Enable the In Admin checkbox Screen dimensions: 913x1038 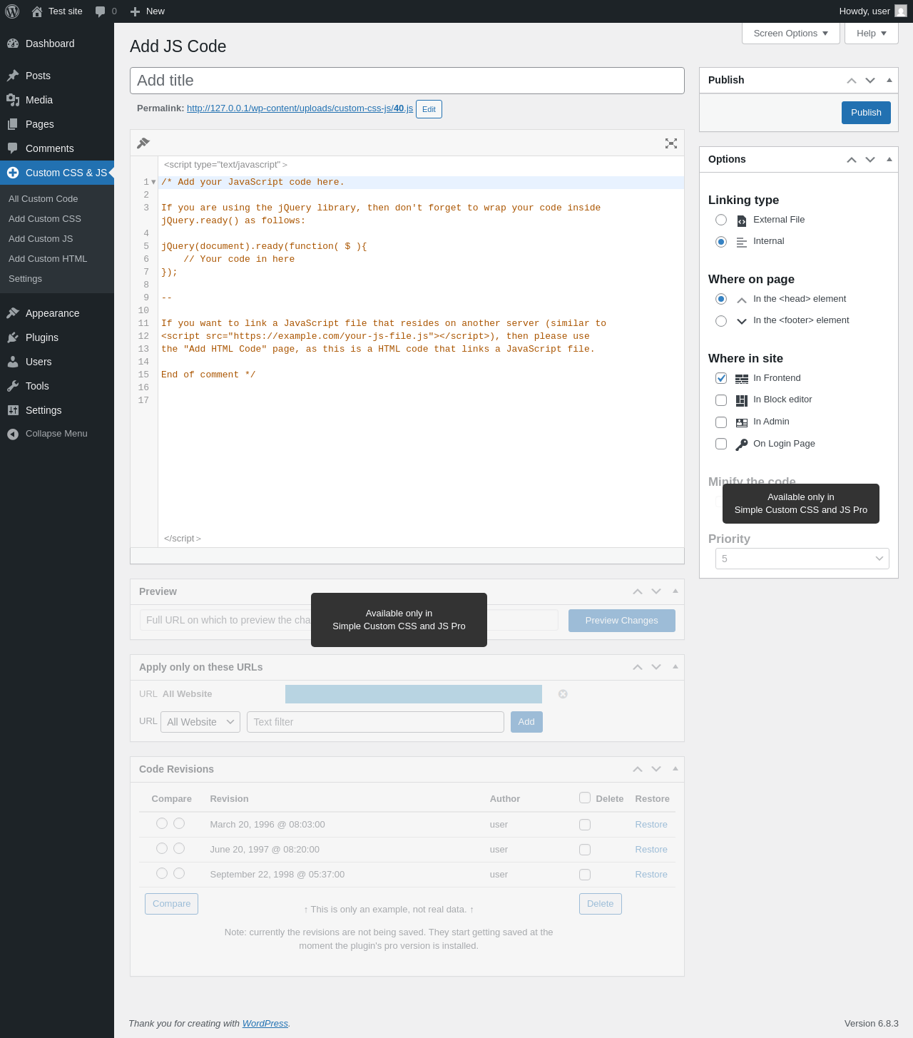tap(721, 422)
